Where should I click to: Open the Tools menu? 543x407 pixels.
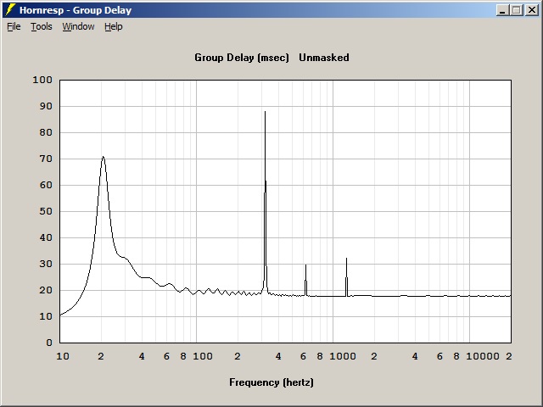(x=41, y=26)
